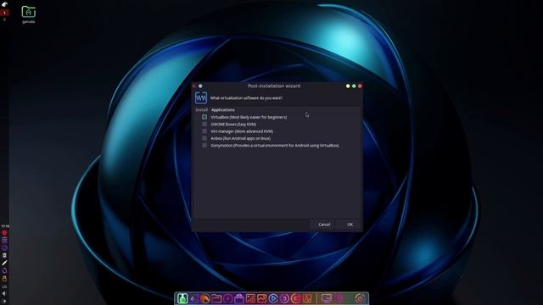This screenshot has width=543, height=305.
Task: Click the Install column header
Action: pos(202,110)
